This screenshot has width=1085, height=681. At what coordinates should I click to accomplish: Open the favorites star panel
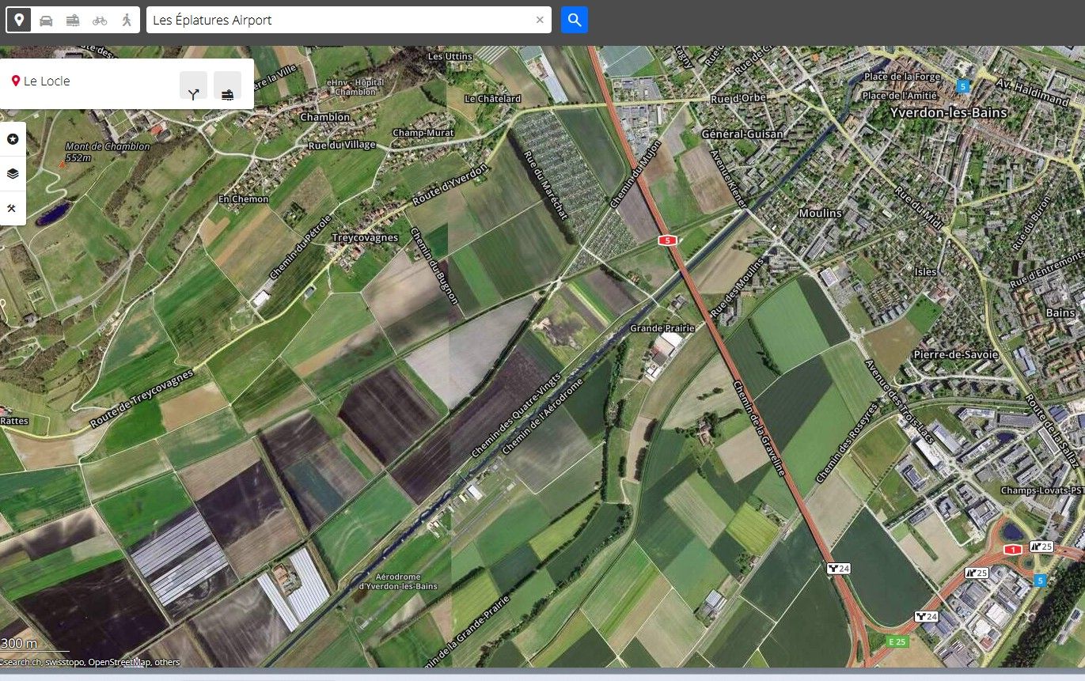[13, 139]
